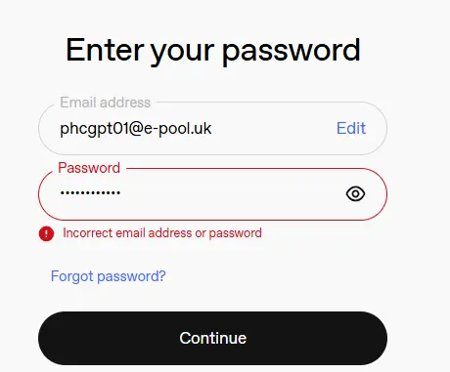
Task: Click the word password in the heading
Action: (x=292, y=52)
